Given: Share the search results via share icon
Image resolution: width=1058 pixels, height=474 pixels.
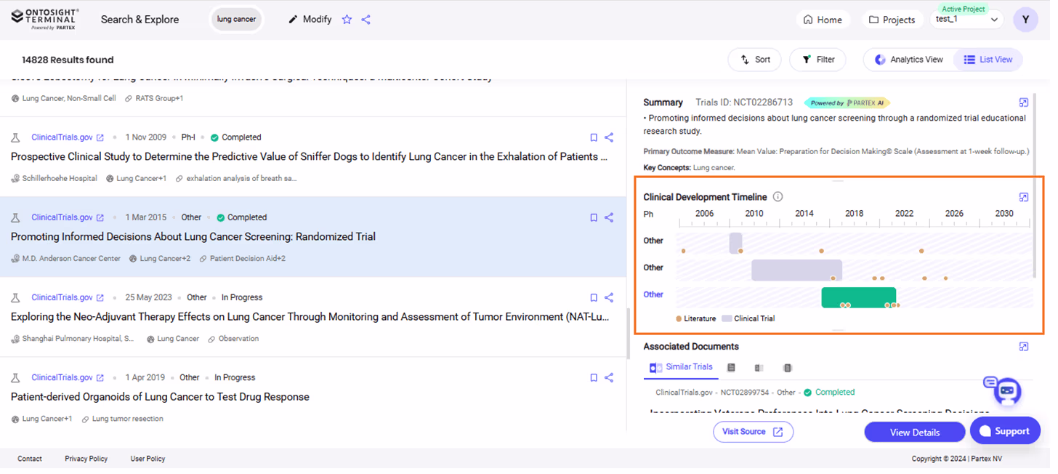Looking at the screenshot, I should 366,19.
